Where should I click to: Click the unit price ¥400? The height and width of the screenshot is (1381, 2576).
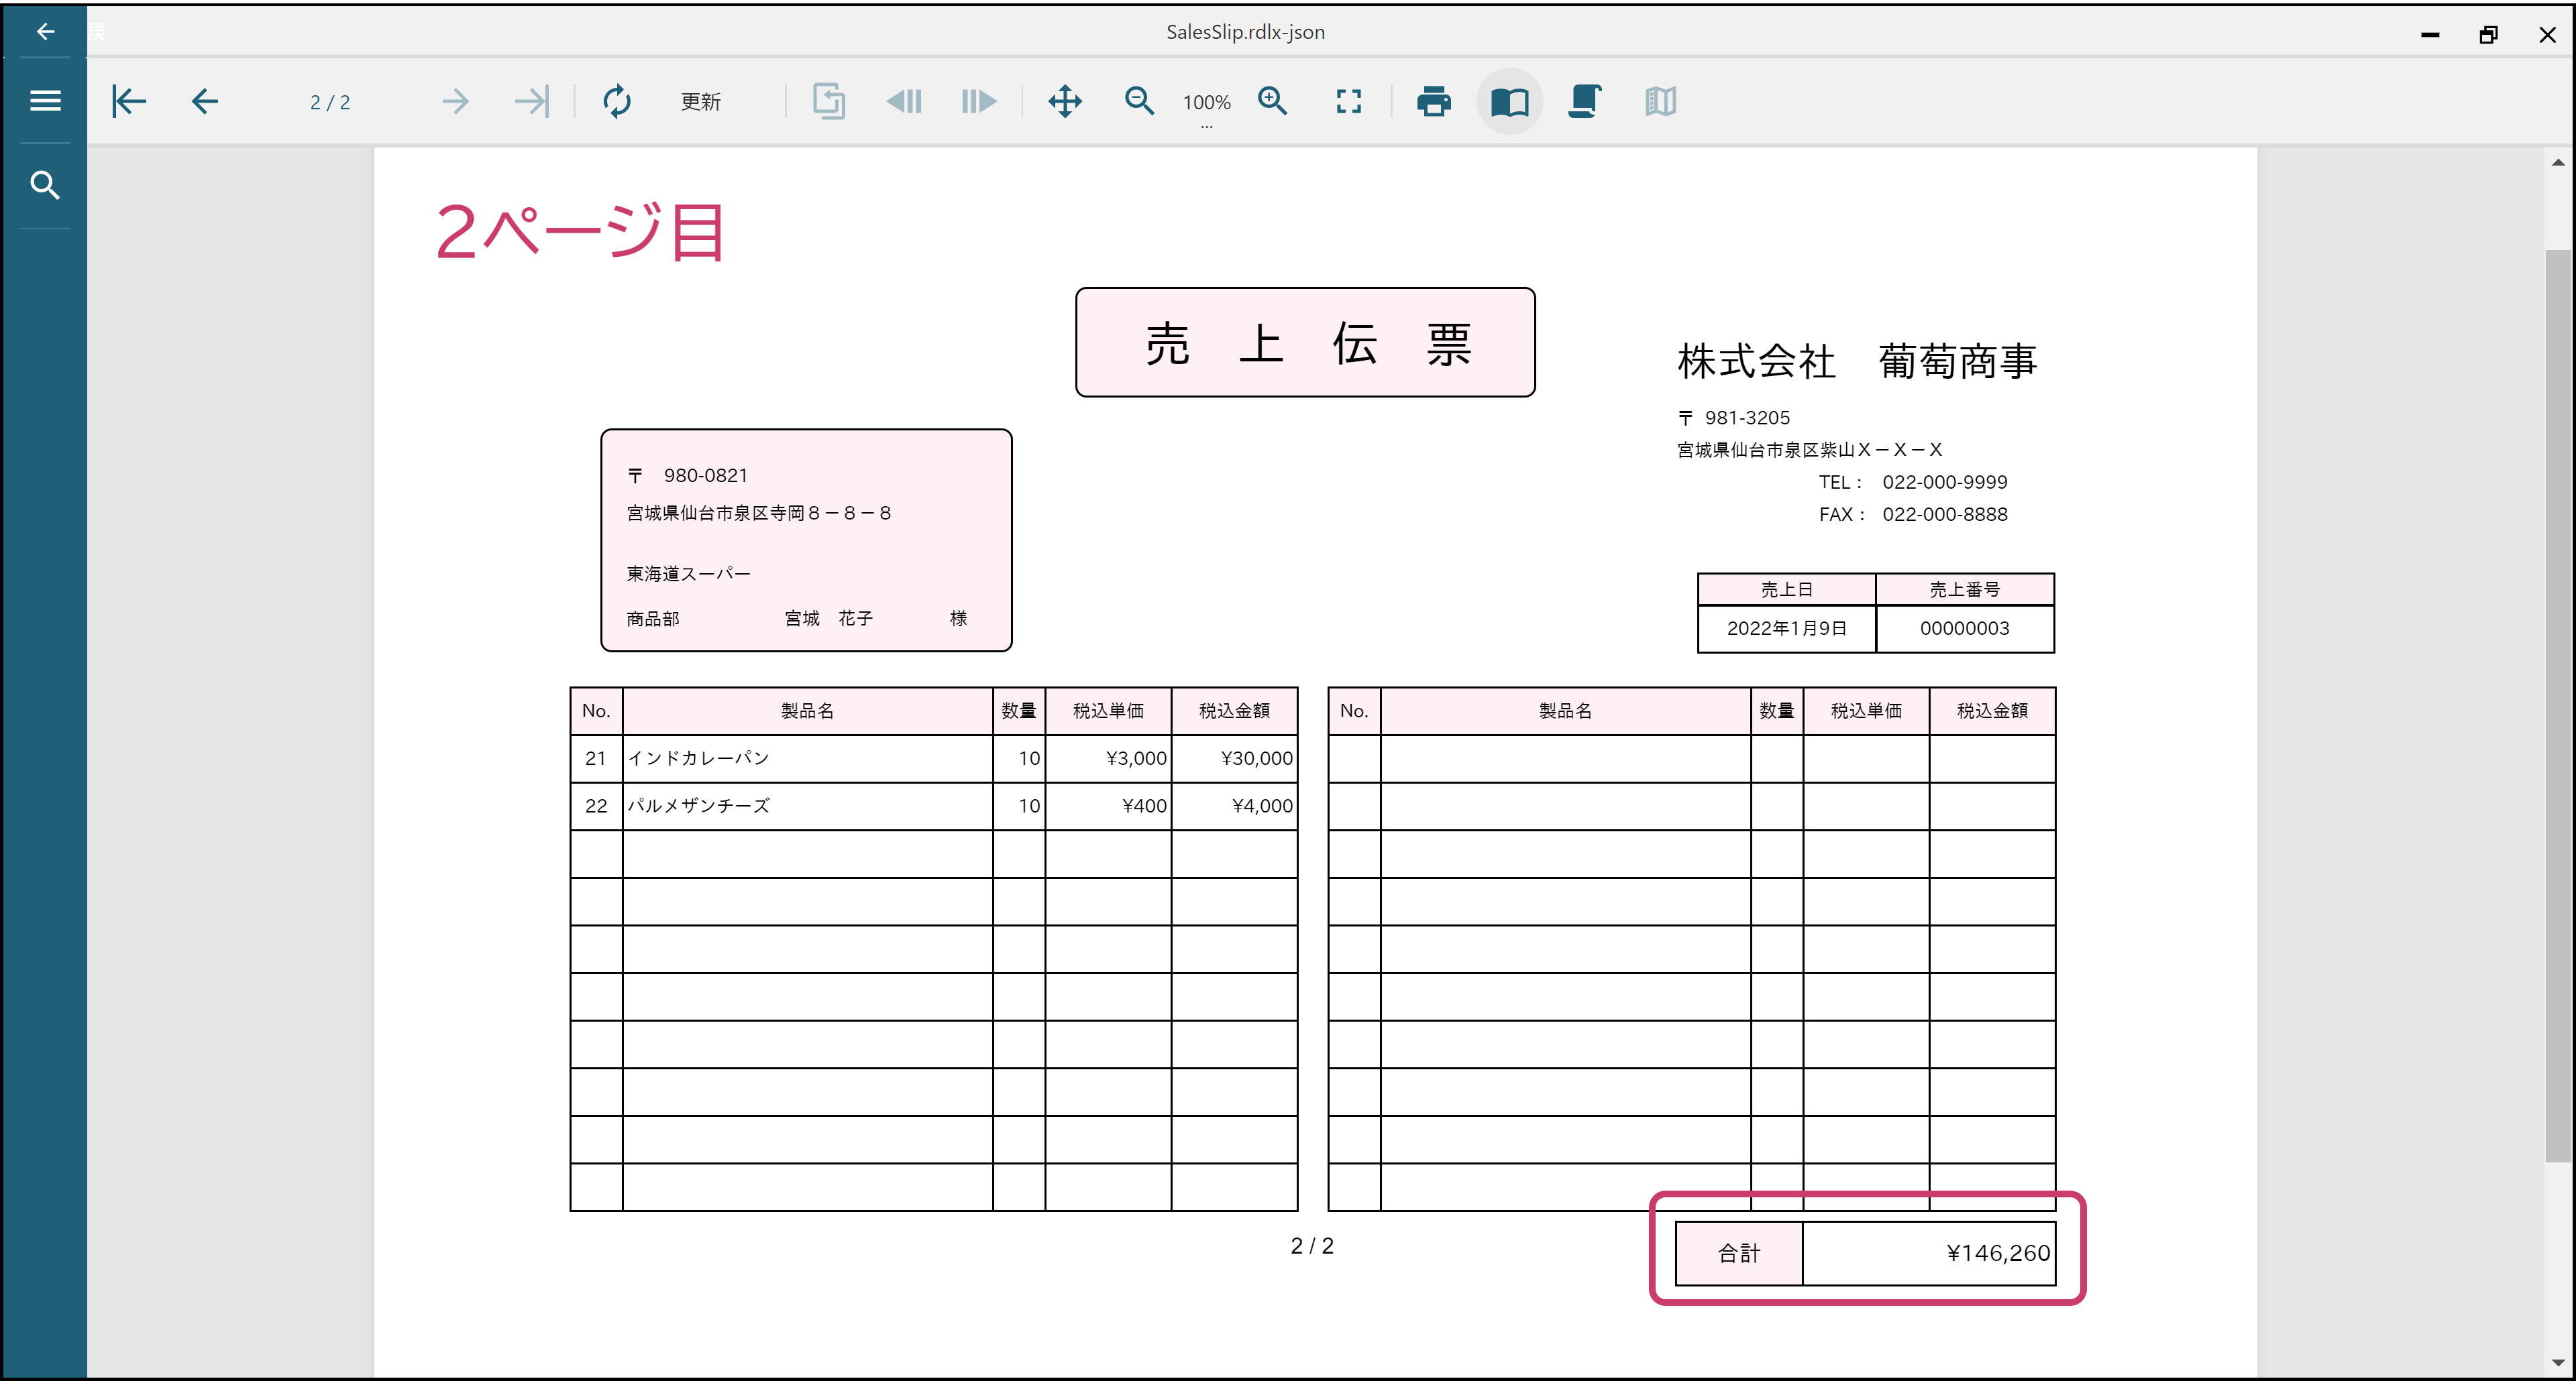(1145, 805)
